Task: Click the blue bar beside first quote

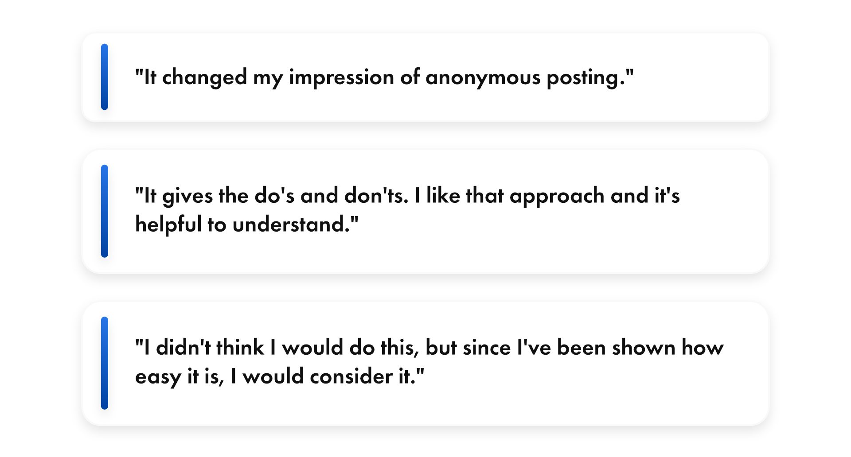Action: point(105,77)
